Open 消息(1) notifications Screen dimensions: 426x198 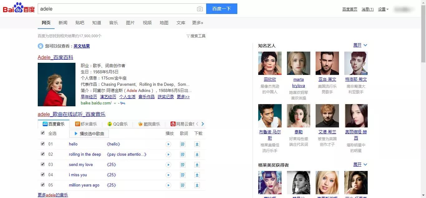[368, 9]
